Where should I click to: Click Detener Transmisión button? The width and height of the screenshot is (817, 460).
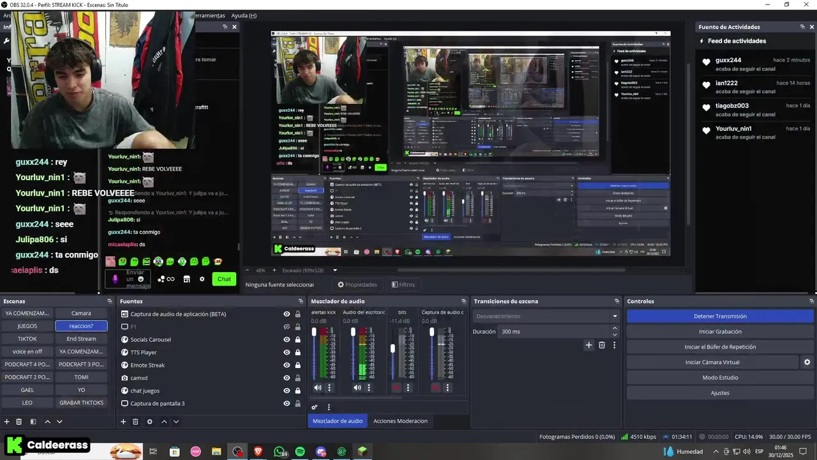point(720,316)
